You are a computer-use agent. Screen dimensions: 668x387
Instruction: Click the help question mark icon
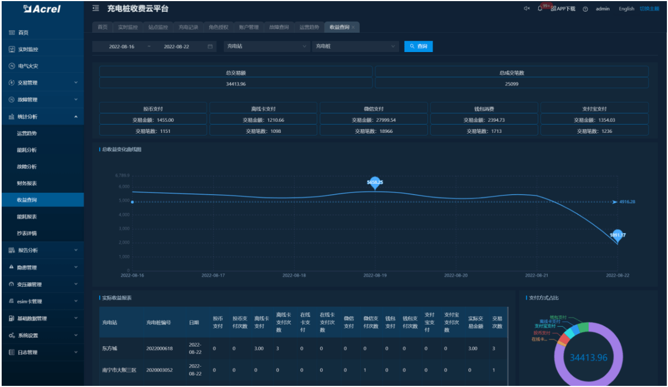tap(585, 9)
